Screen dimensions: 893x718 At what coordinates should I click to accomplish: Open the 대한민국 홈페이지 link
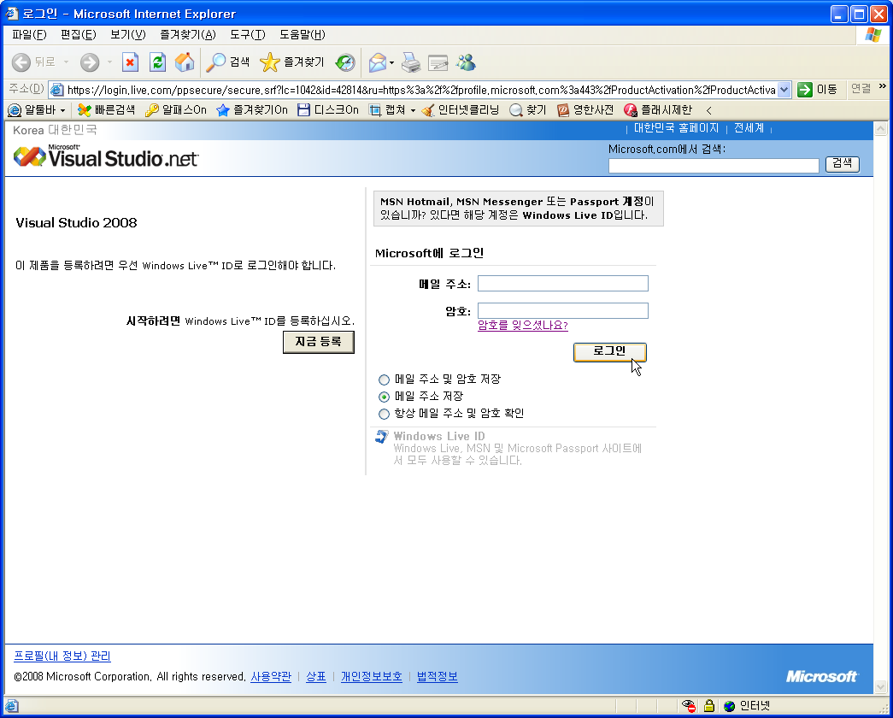[x=677, y=128]
